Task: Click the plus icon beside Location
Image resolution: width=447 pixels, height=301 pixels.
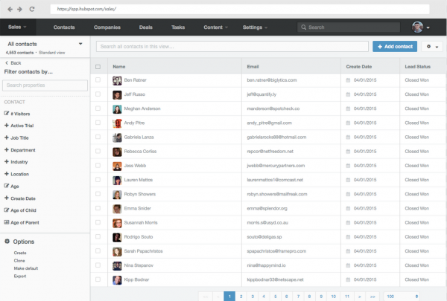Action: [7, 174]
